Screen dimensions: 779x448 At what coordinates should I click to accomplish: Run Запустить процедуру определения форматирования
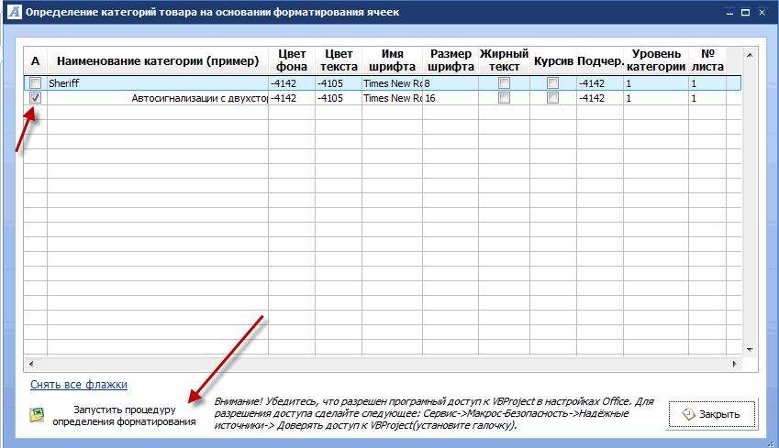tap(124, 416)
